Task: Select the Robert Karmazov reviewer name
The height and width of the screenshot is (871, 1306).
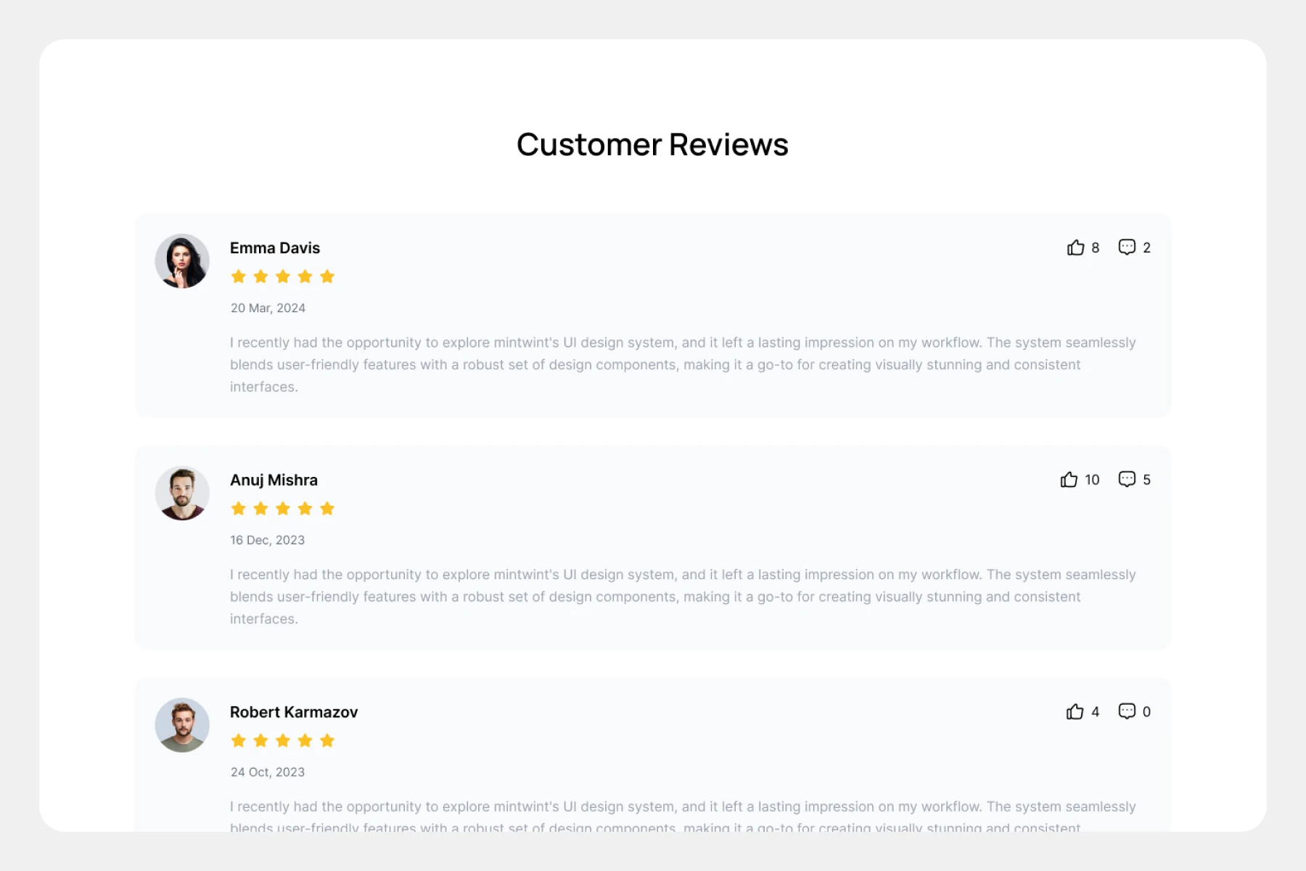Action: pos(294,713)
